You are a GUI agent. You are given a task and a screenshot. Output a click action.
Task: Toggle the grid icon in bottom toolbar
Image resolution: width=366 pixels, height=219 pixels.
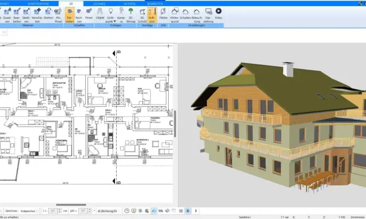tap(181, 211)
